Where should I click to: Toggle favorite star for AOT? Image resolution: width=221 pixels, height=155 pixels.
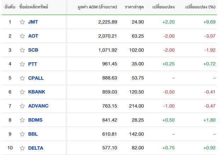pyautogui.click(x=22, y=36)
